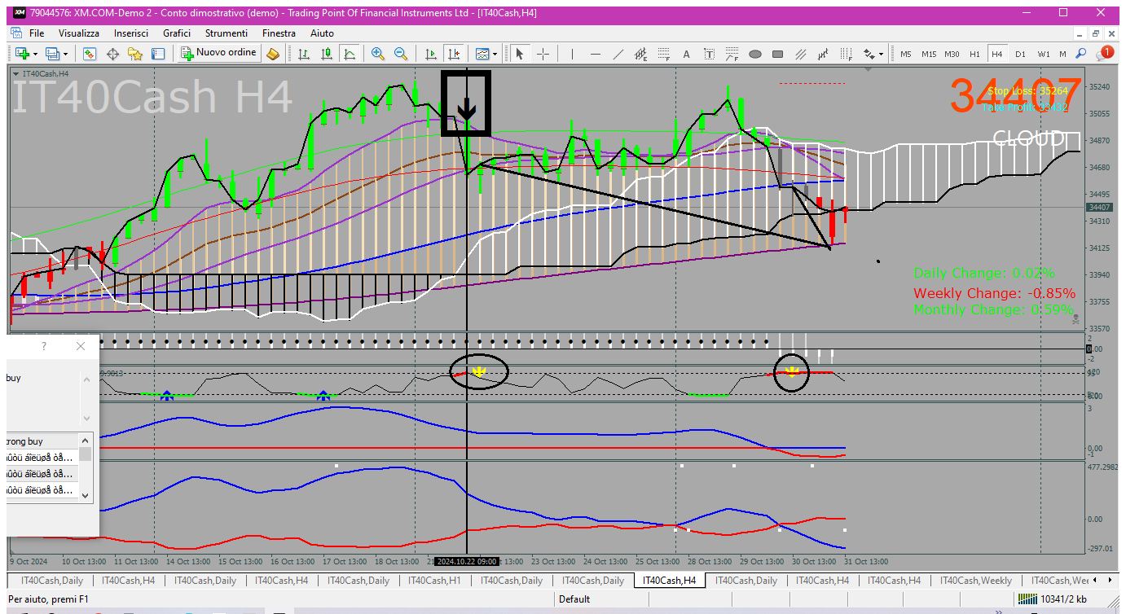
Task: Toggle the Market Watch window icon
Action: (90, 54)
